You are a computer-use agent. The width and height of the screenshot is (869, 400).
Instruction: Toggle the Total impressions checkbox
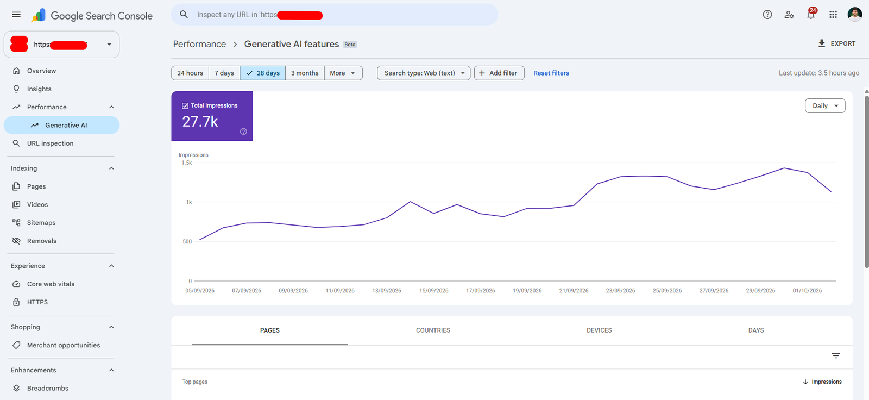[185, 105]
